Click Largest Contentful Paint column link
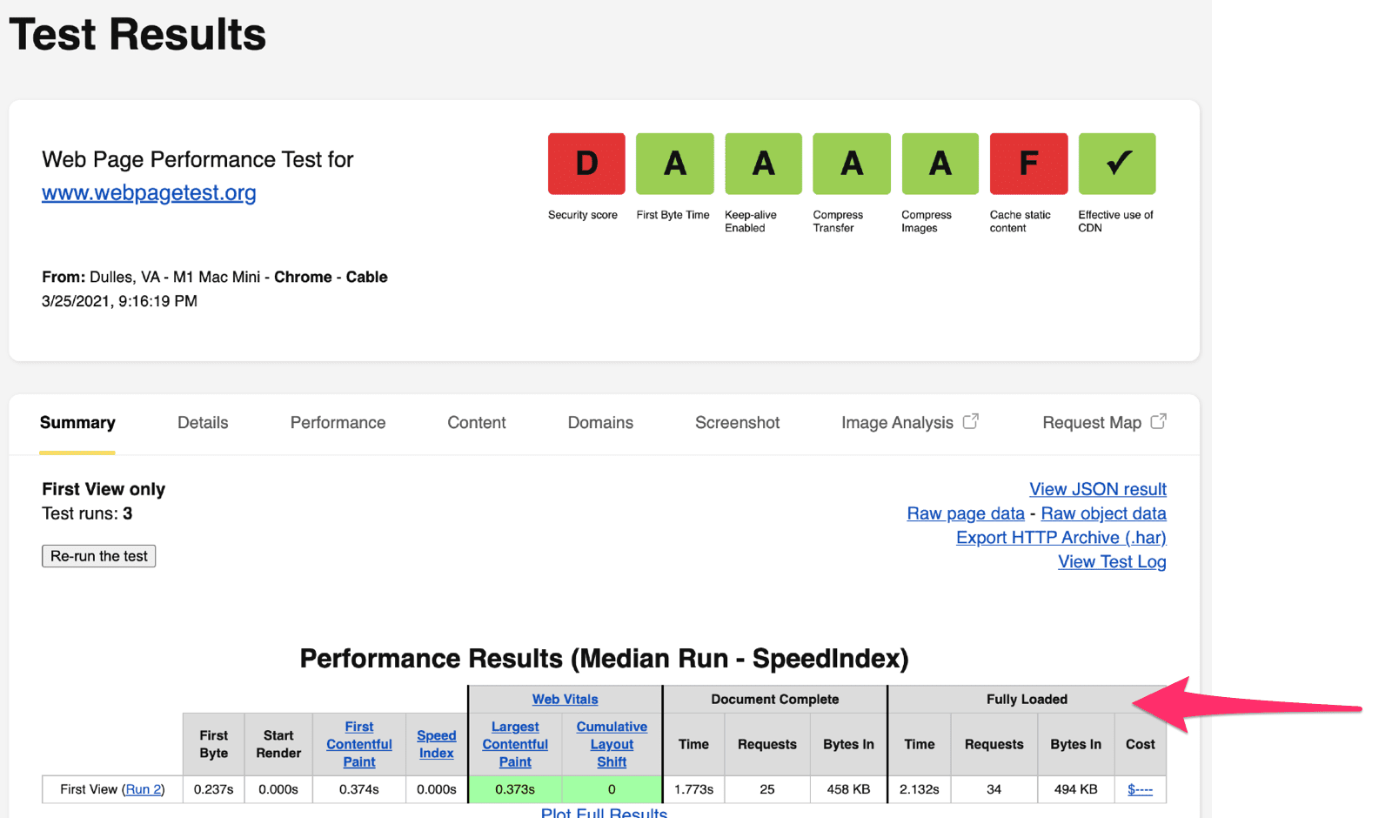 click(x=515, y=744)
